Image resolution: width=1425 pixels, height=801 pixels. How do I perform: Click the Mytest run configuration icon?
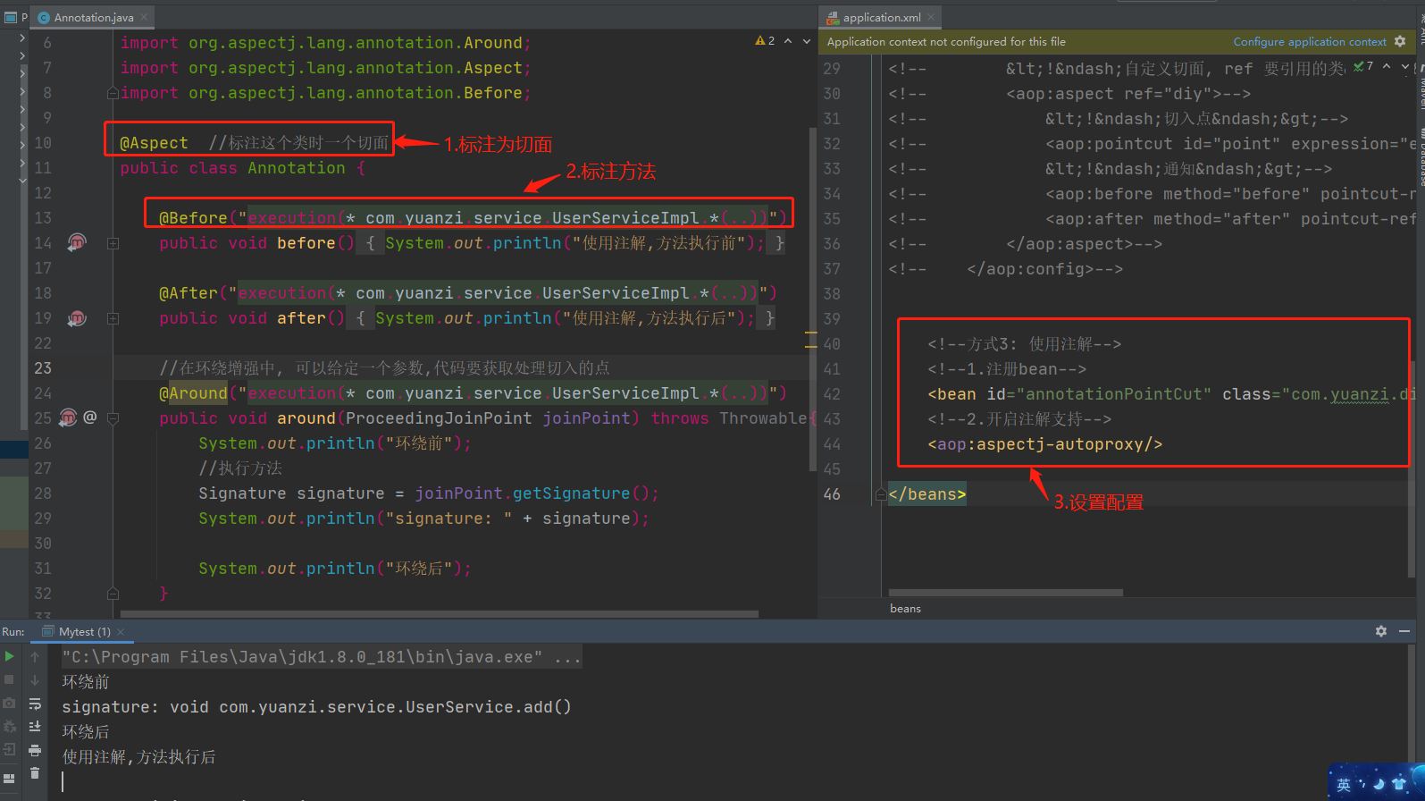click(48, 631)
